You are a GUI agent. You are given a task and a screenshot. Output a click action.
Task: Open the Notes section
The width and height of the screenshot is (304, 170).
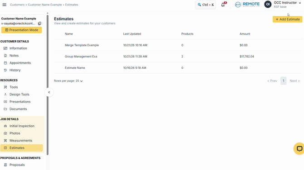[14, 56]
